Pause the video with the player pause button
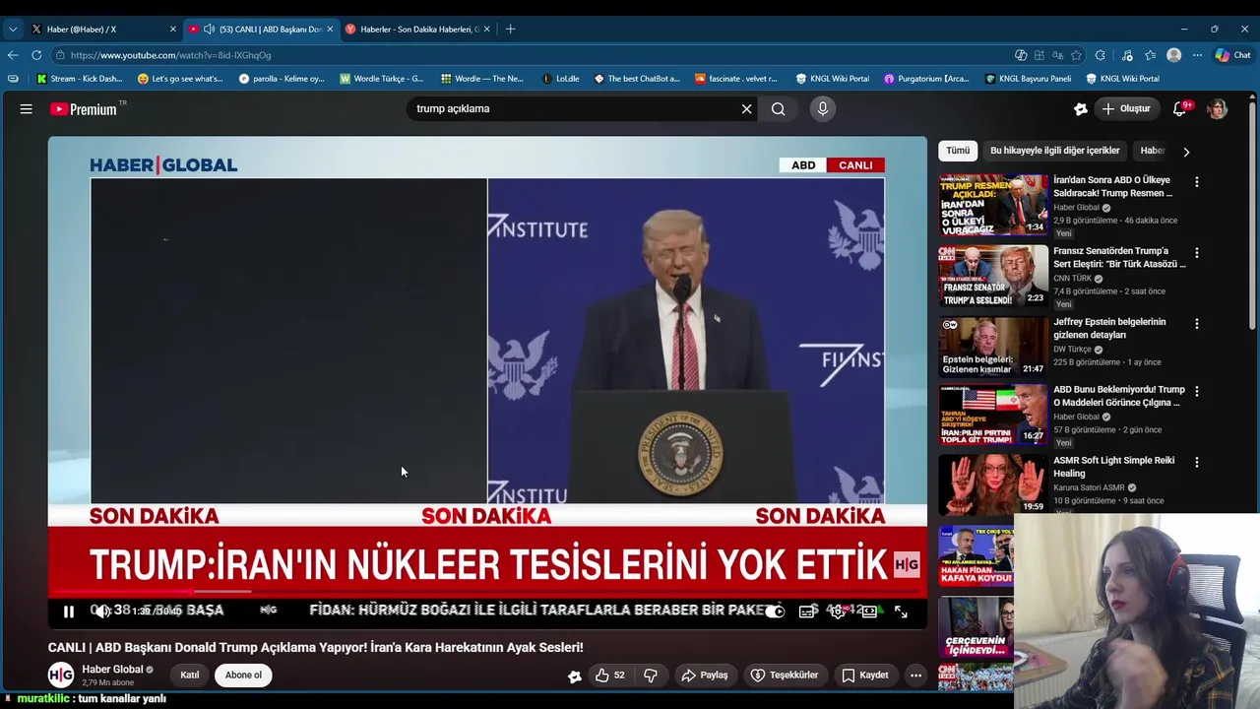Viewport: 1260px width, 709px height. (x=69, y=612)
